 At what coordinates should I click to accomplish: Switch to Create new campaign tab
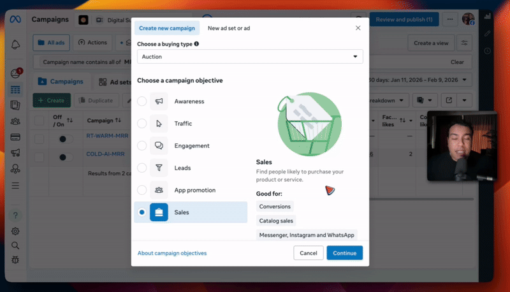166,28
